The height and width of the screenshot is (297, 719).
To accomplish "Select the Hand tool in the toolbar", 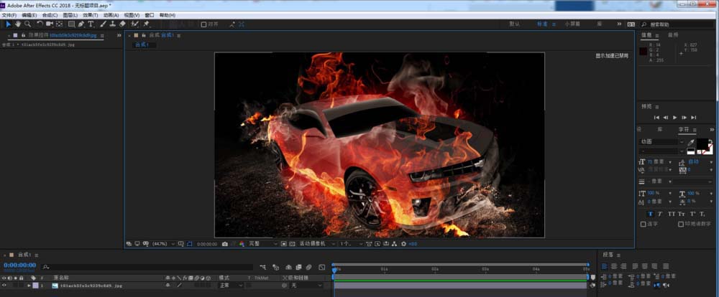I will 18,24.
